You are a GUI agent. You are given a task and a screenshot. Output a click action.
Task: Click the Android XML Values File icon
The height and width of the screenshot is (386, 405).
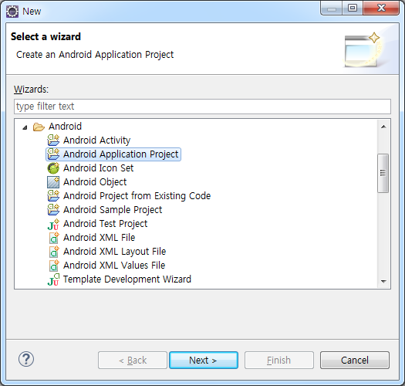point(54,266)
